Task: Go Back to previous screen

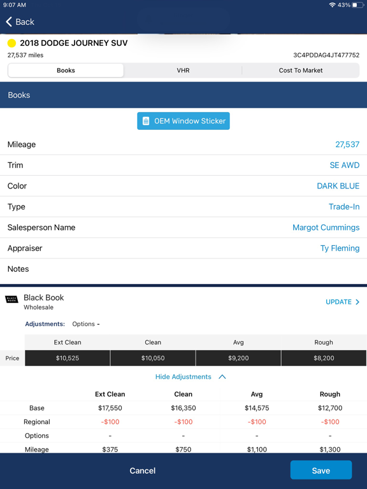Action: tap(20, 22)
